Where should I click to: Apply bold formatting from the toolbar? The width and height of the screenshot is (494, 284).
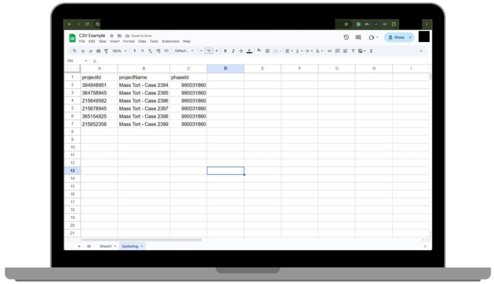[225, 51]
